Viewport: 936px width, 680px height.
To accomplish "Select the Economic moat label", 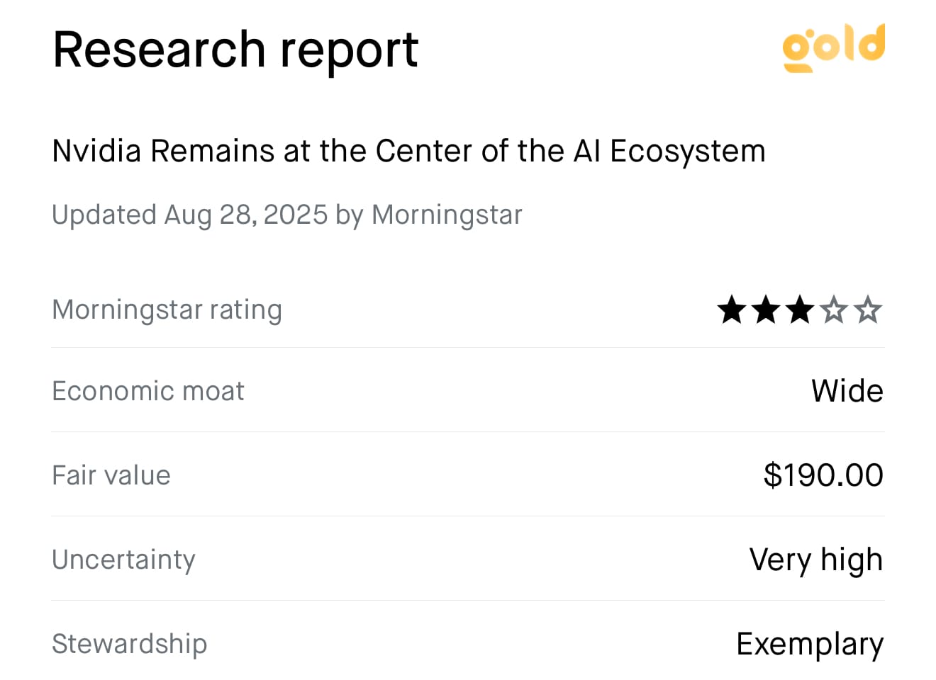I will pyautogui.click(x=148, y=391).
